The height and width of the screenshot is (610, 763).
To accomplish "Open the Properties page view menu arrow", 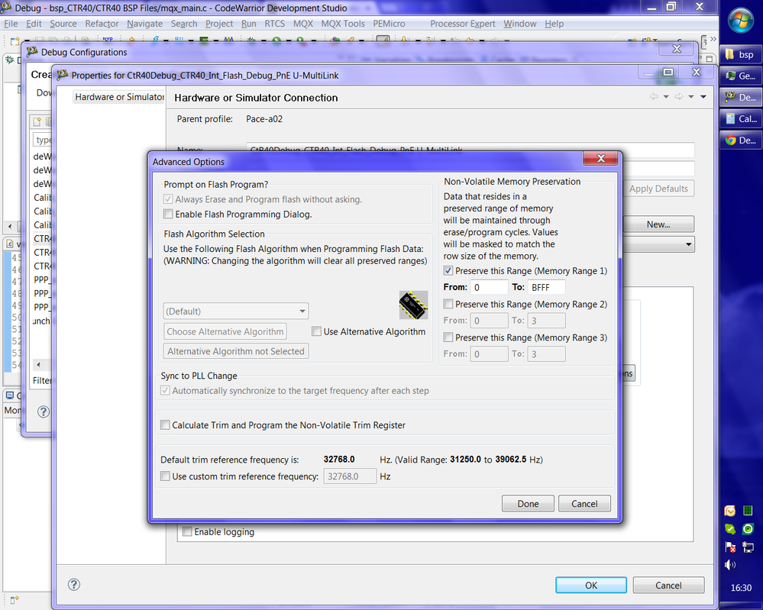I will pos(703,97).
